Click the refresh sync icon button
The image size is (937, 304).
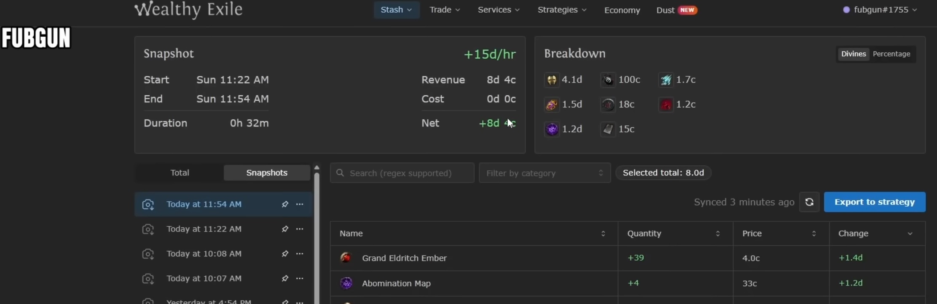809,202
